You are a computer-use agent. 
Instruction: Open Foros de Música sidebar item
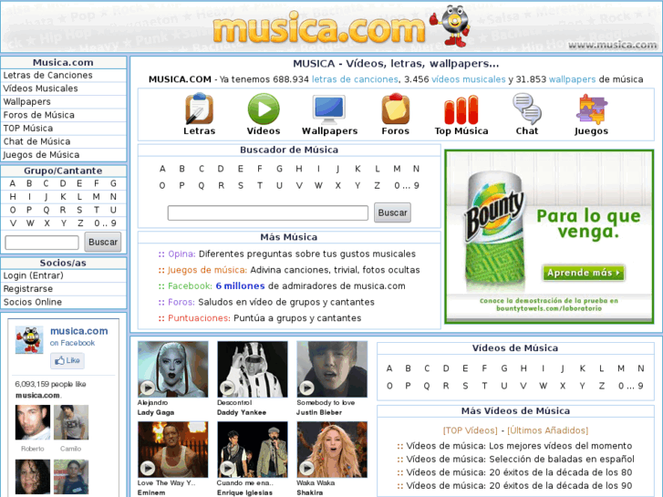point(39,115)
